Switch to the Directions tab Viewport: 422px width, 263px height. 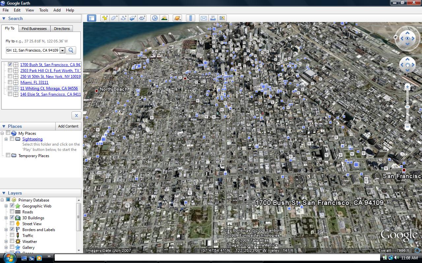click(62, 29)
